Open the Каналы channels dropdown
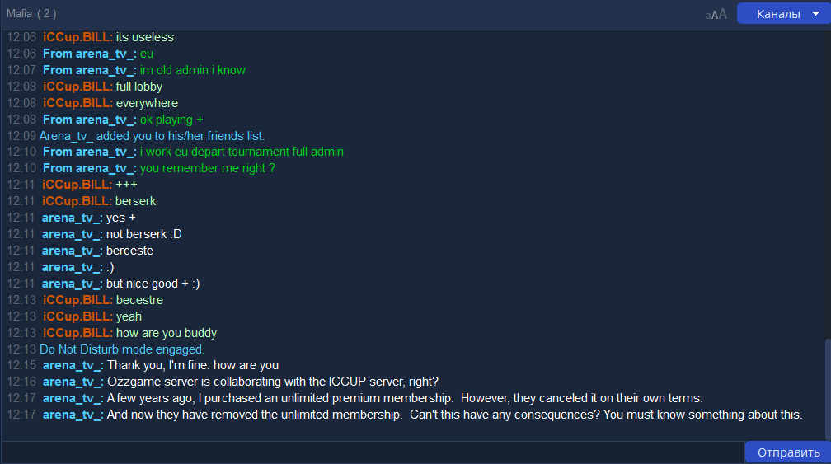The height and width of the screenshot is (464, 831). [x=777, y=14]
